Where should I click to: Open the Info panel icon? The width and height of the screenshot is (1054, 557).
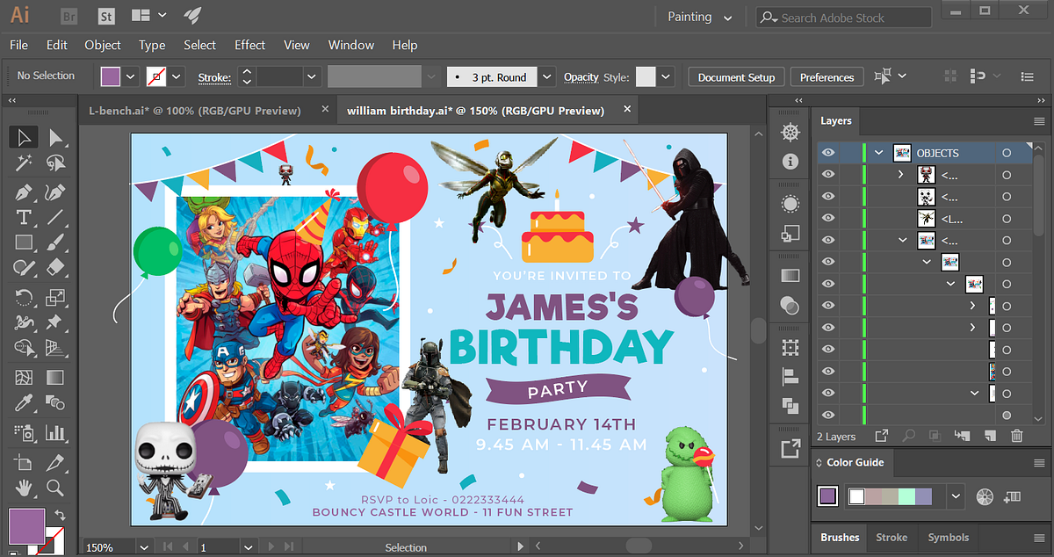pyautogui.click(x=790, y=162)
